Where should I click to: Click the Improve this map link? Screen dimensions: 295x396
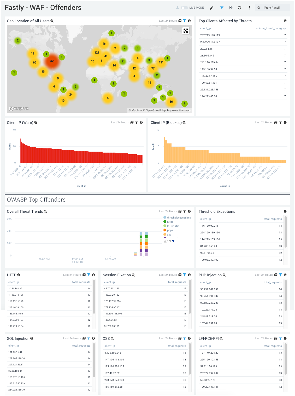(x=179, y=110)
